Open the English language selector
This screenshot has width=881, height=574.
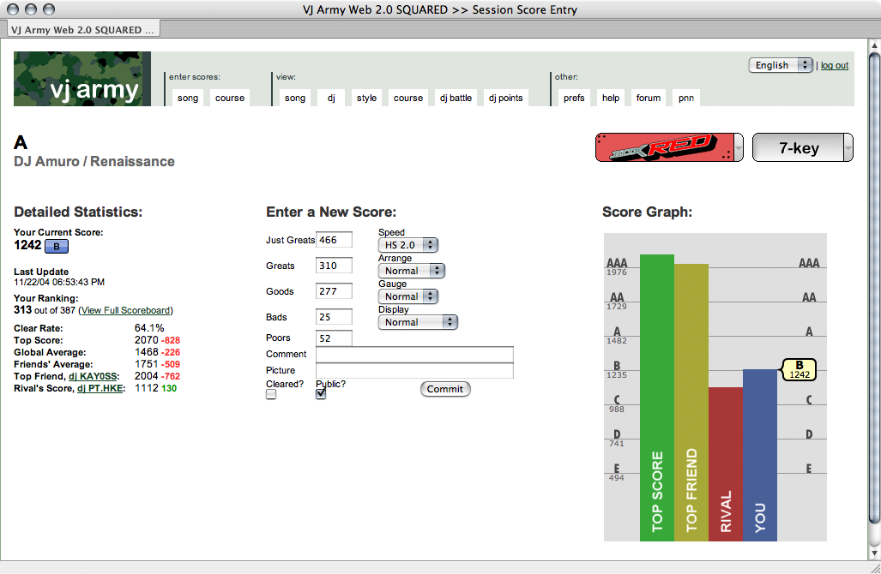(x=780, y=65)
